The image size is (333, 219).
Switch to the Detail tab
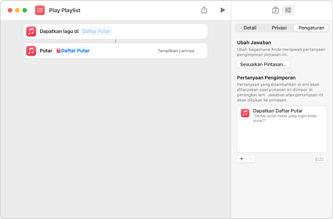(x=250, y=28)
